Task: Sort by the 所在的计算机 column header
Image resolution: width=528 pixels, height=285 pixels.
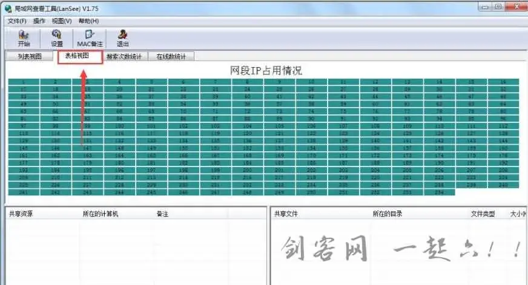Action: [x=101, y=214]
